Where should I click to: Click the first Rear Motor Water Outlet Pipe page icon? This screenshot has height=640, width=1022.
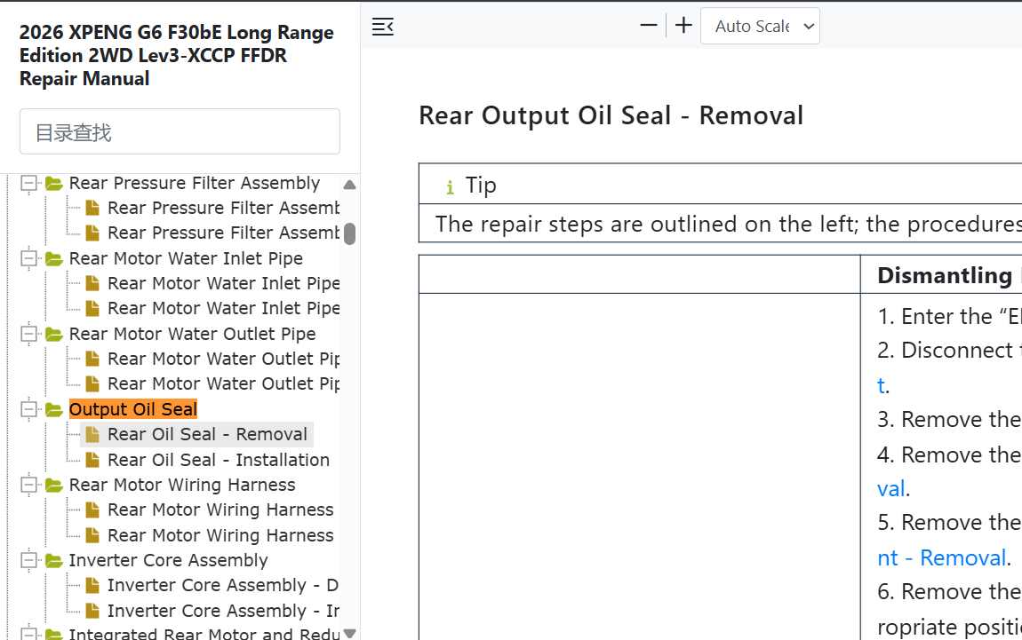(92, 359)
